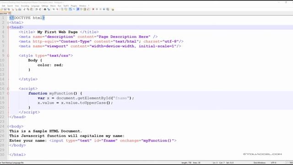Image resolution: width=293 pixels, height=165 pixels.
Task: Click the Stop Recording macro icon
Action: point(97,9)
